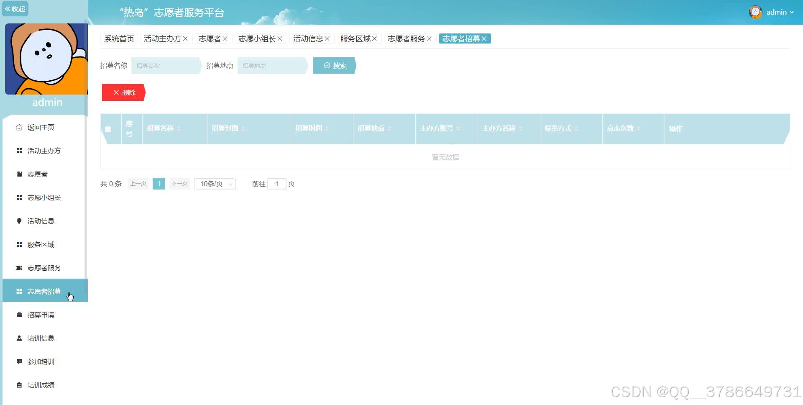Click the grid icon next to 活动主办方

click(x=19, y=151)
